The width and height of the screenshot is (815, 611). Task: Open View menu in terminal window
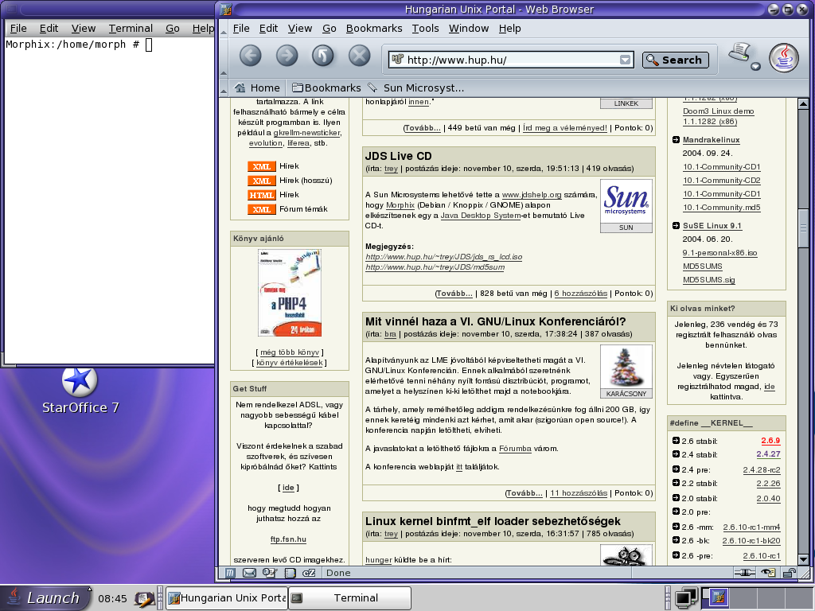[83, 29]
